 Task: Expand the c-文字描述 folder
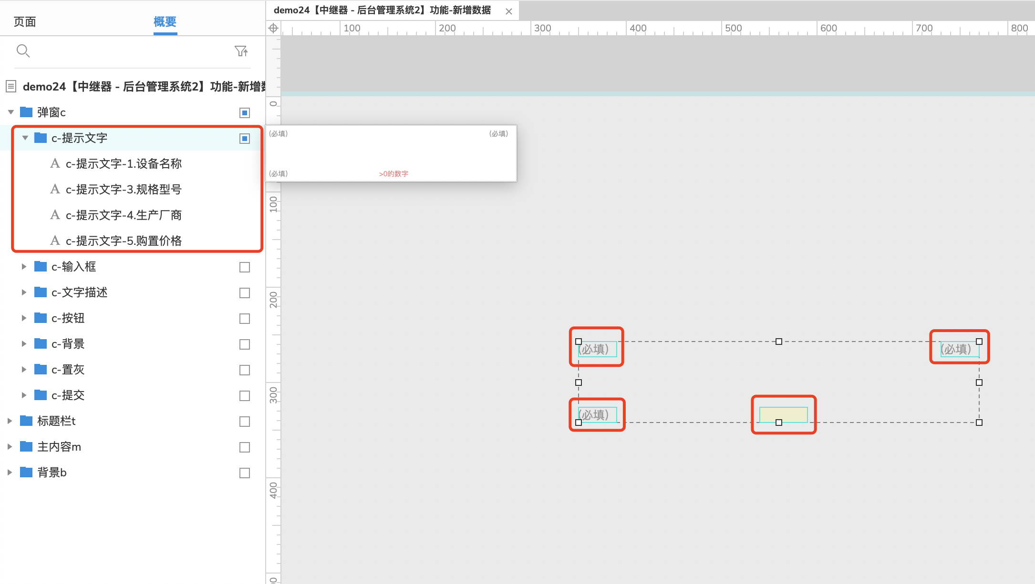24,292
